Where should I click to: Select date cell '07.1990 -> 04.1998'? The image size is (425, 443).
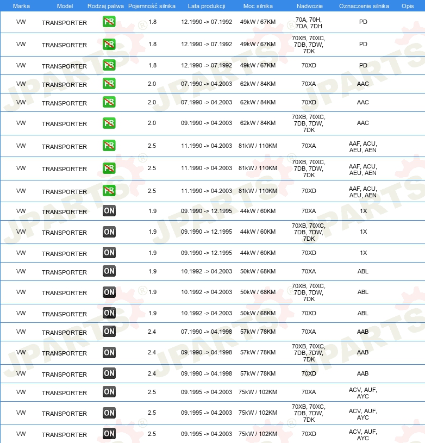point(207,332)
